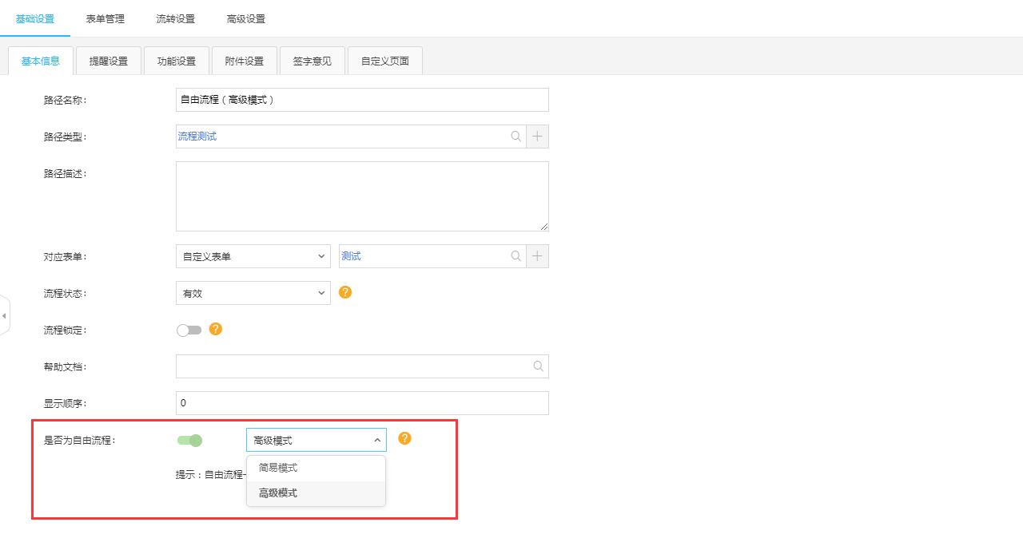Turn off 是否为自由流程 switch
1023x546 pixels.
189,440
